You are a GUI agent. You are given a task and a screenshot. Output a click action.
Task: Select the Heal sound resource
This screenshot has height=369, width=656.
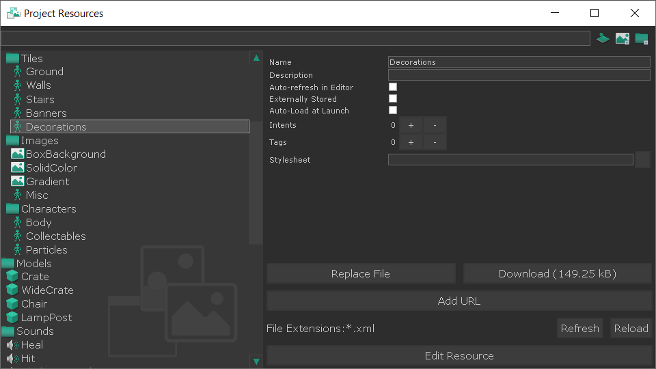click(x=25, y=345)
